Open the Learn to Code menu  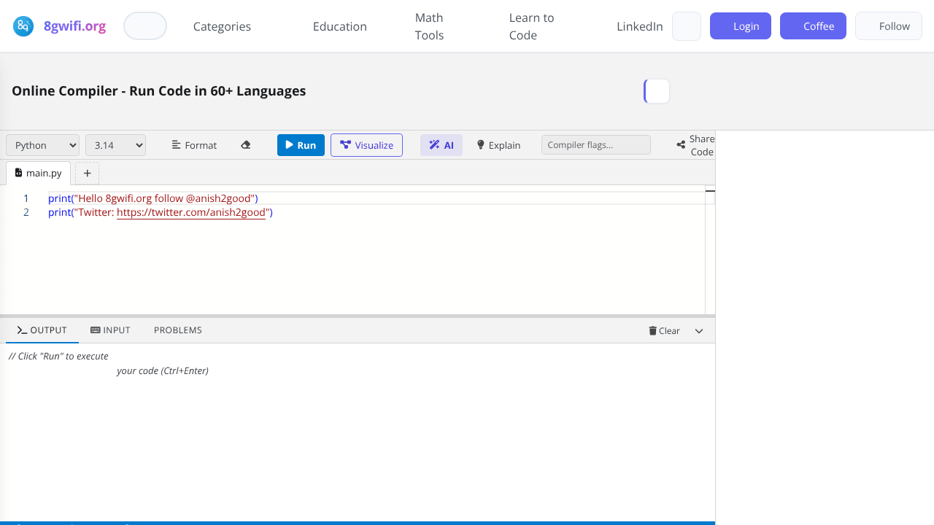pos(531,26)
